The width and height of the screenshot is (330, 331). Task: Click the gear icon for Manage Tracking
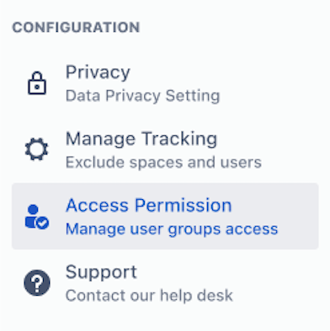[36, 150]
